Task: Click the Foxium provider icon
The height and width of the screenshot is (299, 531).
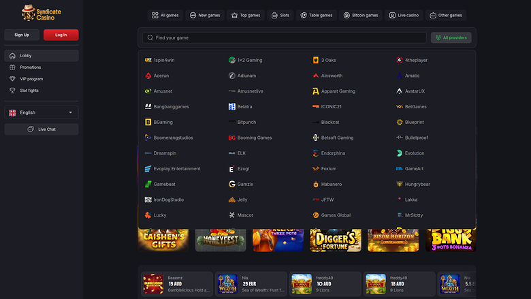Action: (x=316, y=169)
